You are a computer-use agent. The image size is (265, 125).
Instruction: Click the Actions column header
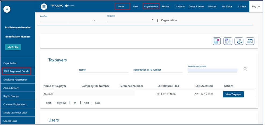point(228,86)
